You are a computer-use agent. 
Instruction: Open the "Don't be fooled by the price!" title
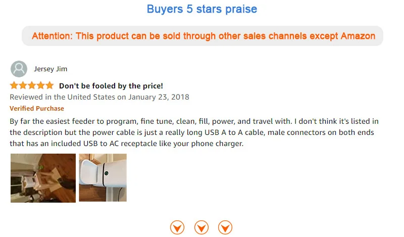pyautogui.click(x=111, y=86)
